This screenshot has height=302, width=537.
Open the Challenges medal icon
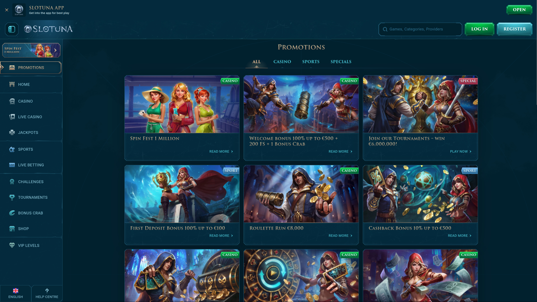(x=12, y=182)
